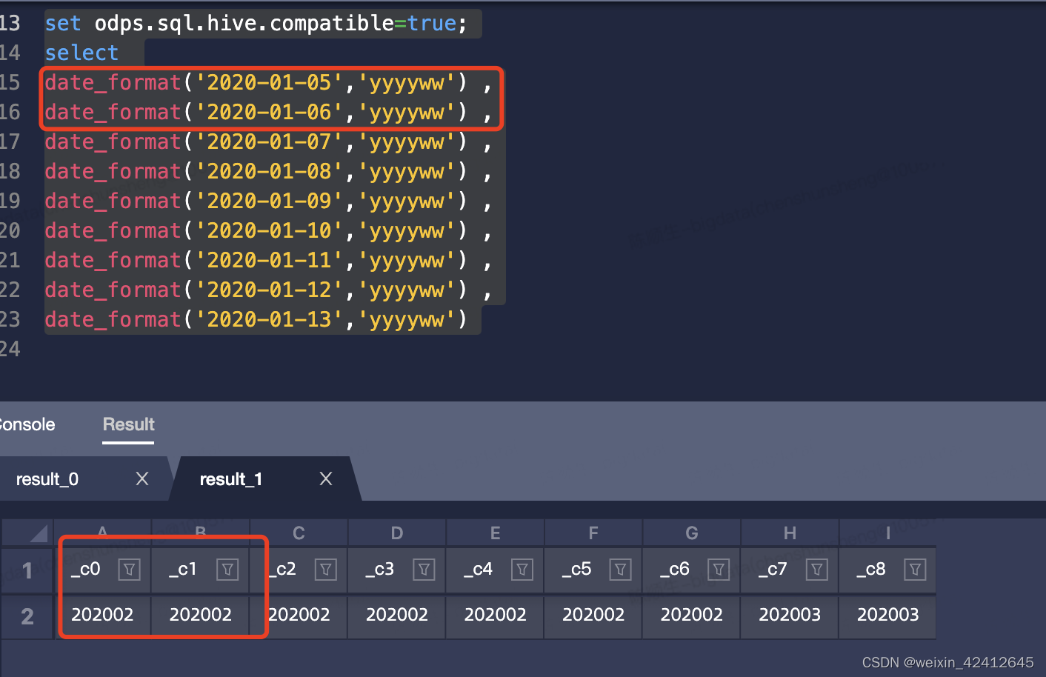Open the filter icon for column _c2
Viewport: 1046px width, 677px height.
pos(326,570)
